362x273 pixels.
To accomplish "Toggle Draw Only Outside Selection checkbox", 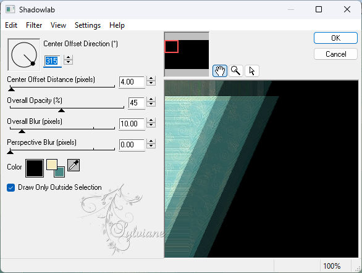I will pos(11,187).
